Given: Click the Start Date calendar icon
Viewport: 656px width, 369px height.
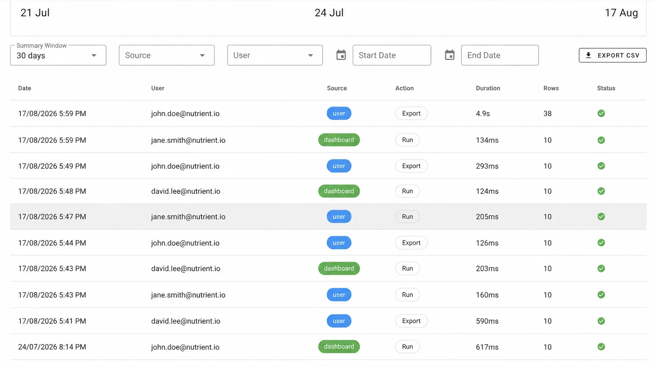Looking at the screenshot, I should click(x=341, y=55).
